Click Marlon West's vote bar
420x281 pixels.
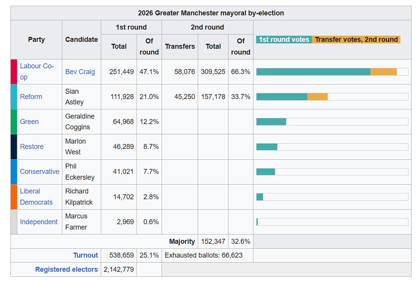[332, 147]
